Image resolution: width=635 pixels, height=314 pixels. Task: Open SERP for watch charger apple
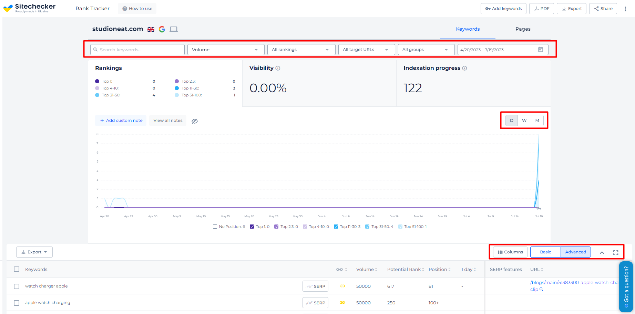tap(316, 286)
